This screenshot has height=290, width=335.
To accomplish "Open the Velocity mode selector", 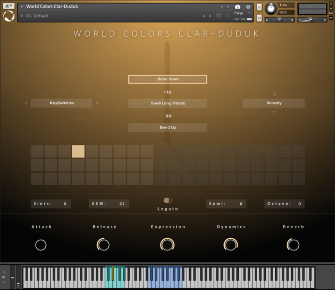I will tap(274, 103).
